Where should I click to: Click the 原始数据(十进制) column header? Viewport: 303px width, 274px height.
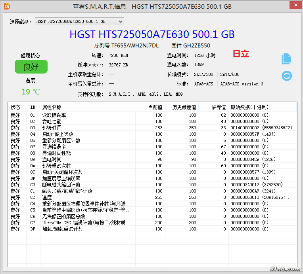coord(249,107)
